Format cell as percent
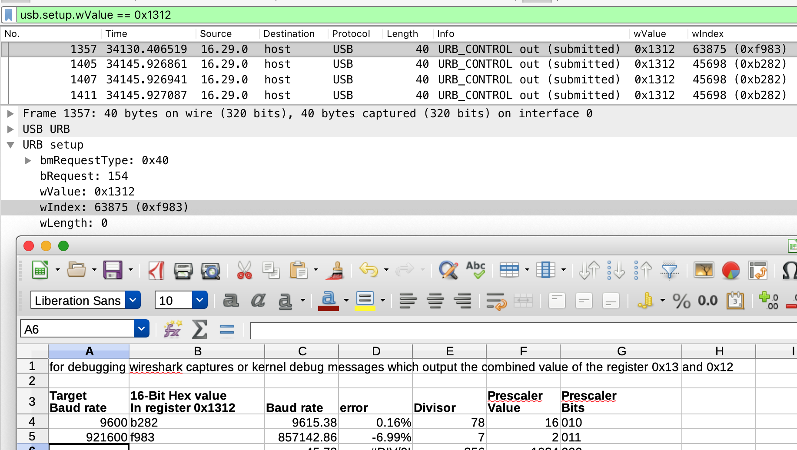 point(681,301)
